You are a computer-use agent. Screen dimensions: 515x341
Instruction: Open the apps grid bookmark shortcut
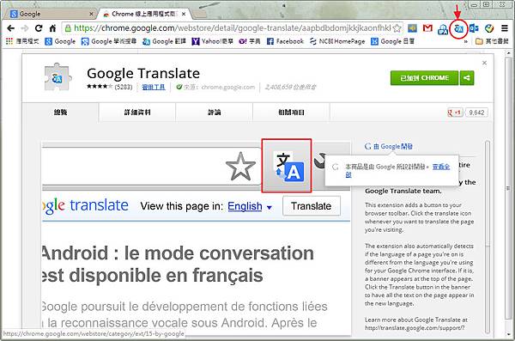point(22,41)
